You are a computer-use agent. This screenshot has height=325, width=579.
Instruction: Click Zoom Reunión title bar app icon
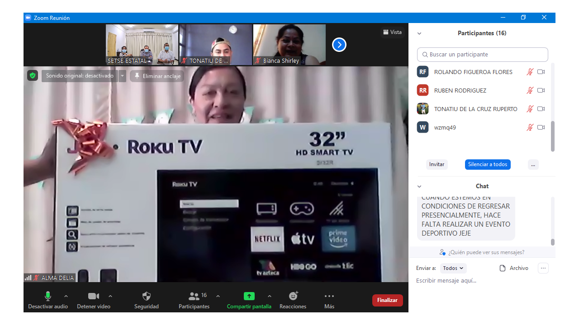(28, 18)
